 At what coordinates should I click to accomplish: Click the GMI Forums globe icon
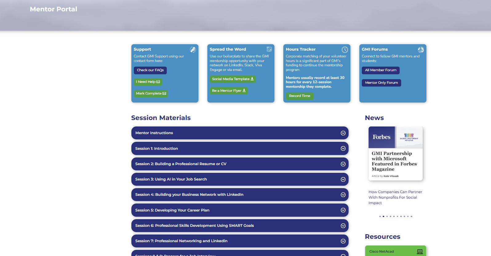coord(421,49)
